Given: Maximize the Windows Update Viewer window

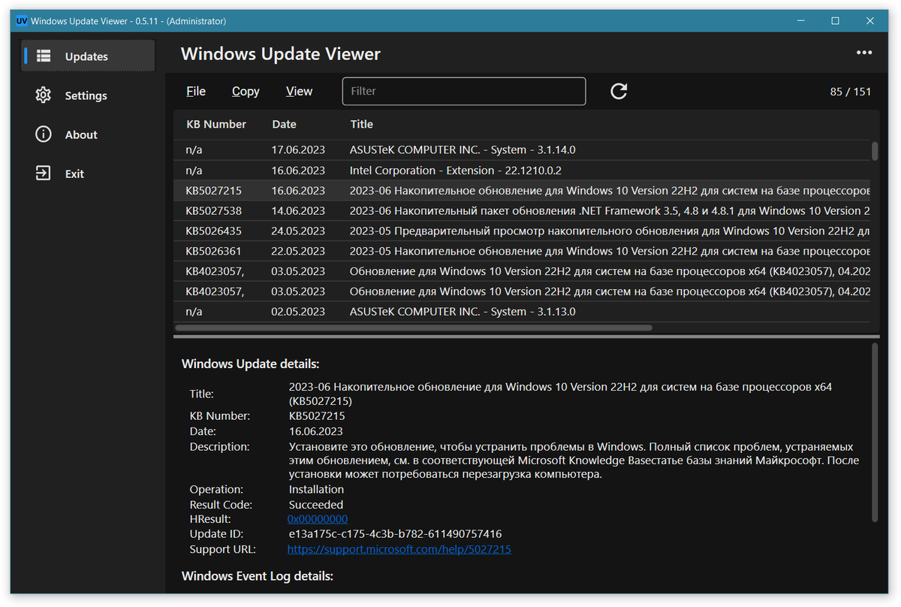Looking at the screenshot, I should pos(835,21).
